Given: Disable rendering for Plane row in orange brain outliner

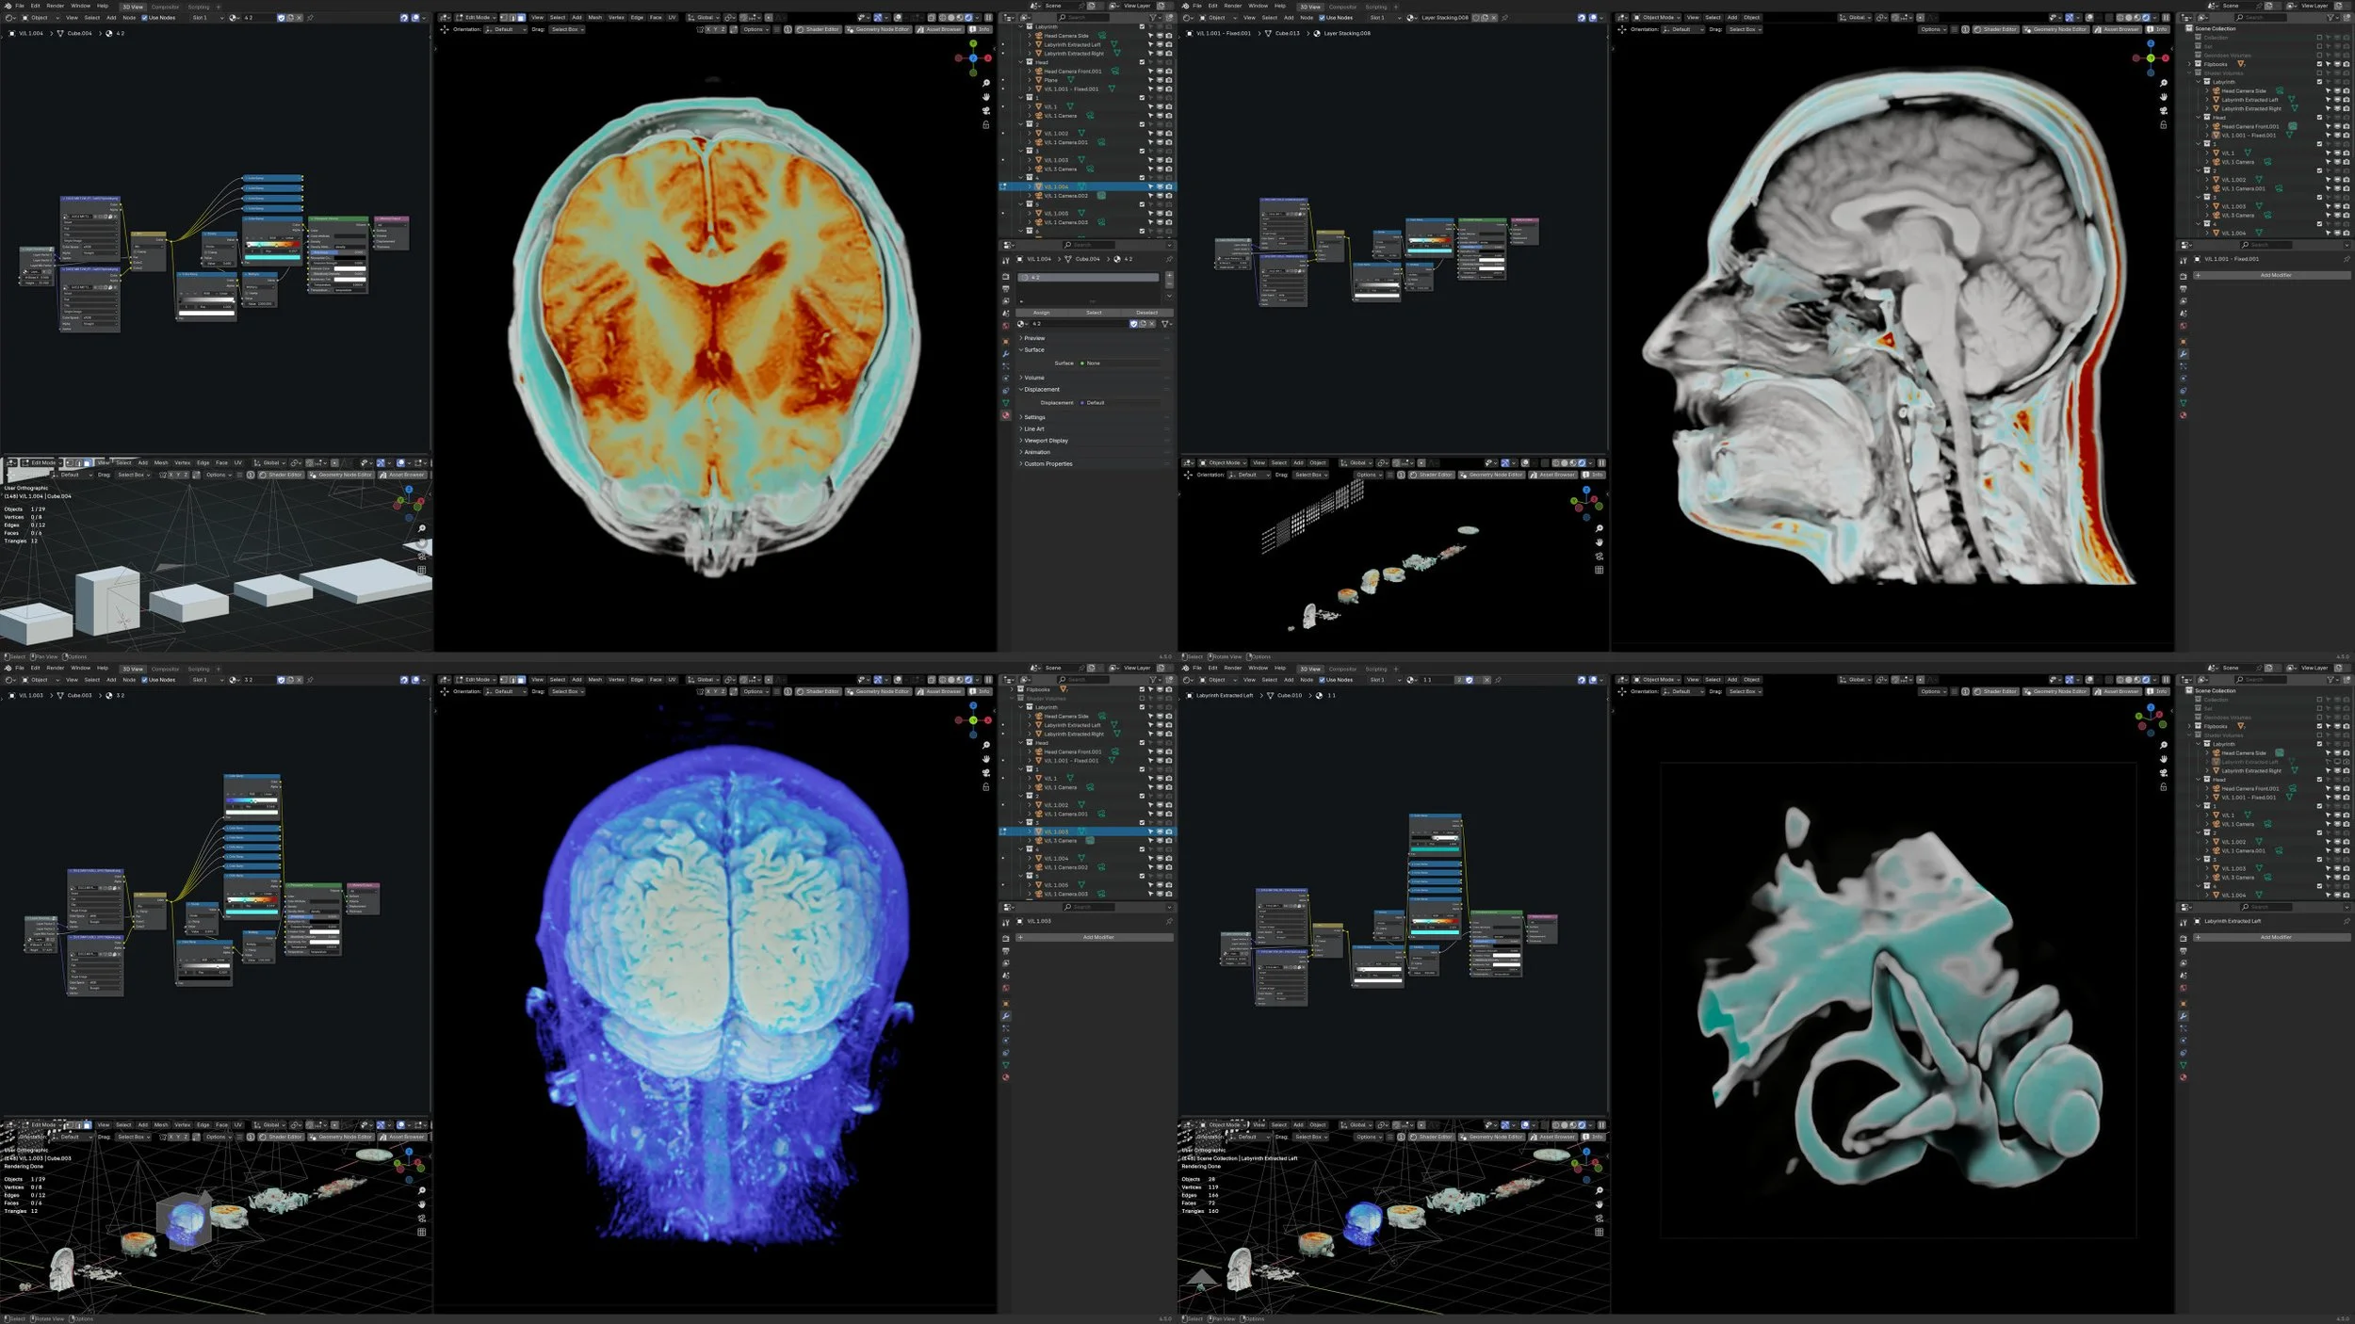Looking at the screenshot, I should click(x=1168, y=80).
